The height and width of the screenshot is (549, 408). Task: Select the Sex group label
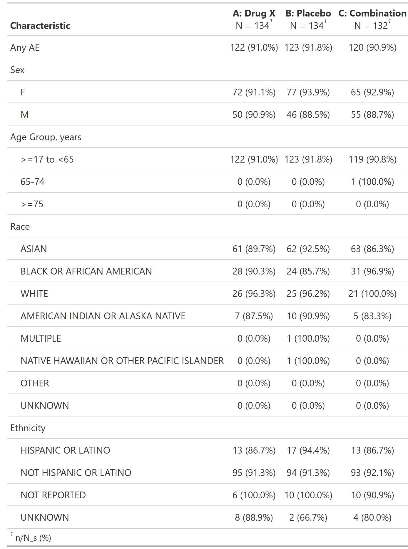click(17, 70)
